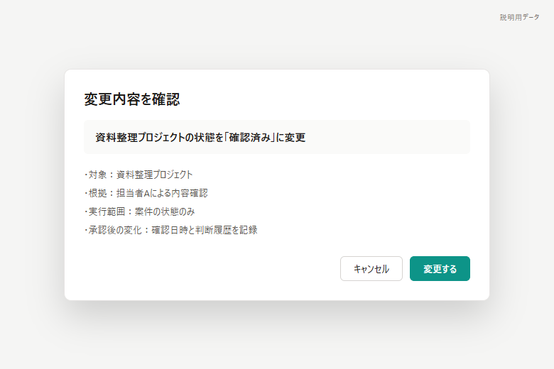Image resolution: width=554 pixels, height=369 pixels.
Task: Click the 確認日時と判断履歴を記録 text
Action: tap(205, 230)
